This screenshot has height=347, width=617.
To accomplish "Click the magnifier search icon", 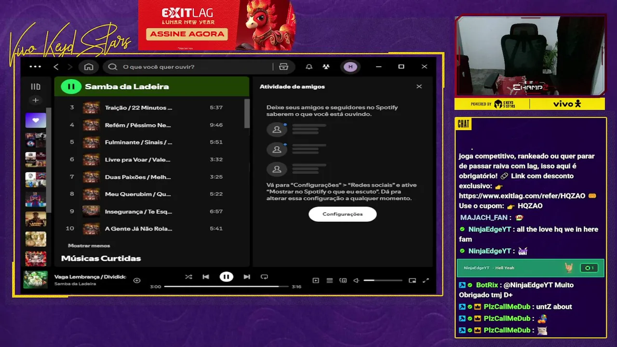I will [113, 67].
